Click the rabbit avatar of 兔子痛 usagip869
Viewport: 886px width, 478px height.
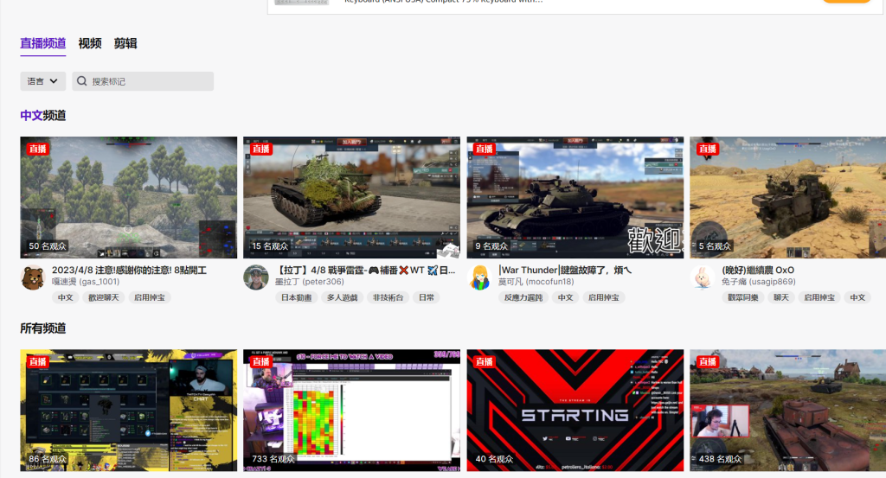coord(703,277)
